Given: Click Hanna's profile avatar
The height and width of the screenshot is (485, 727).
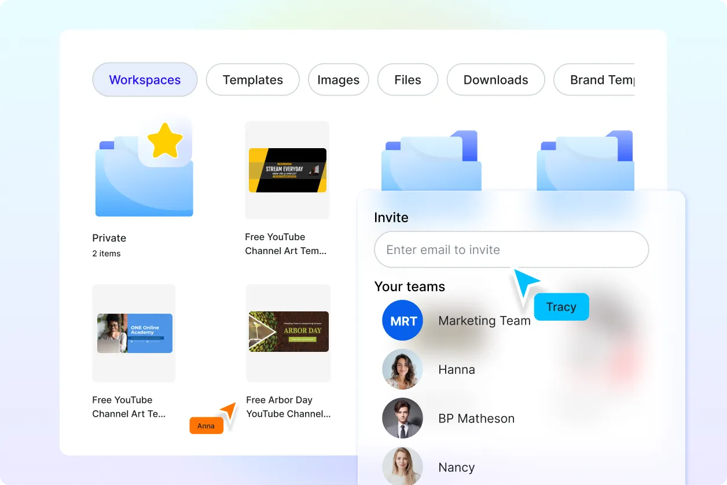Looking at the screenshot, I should (x=402, y=369).
